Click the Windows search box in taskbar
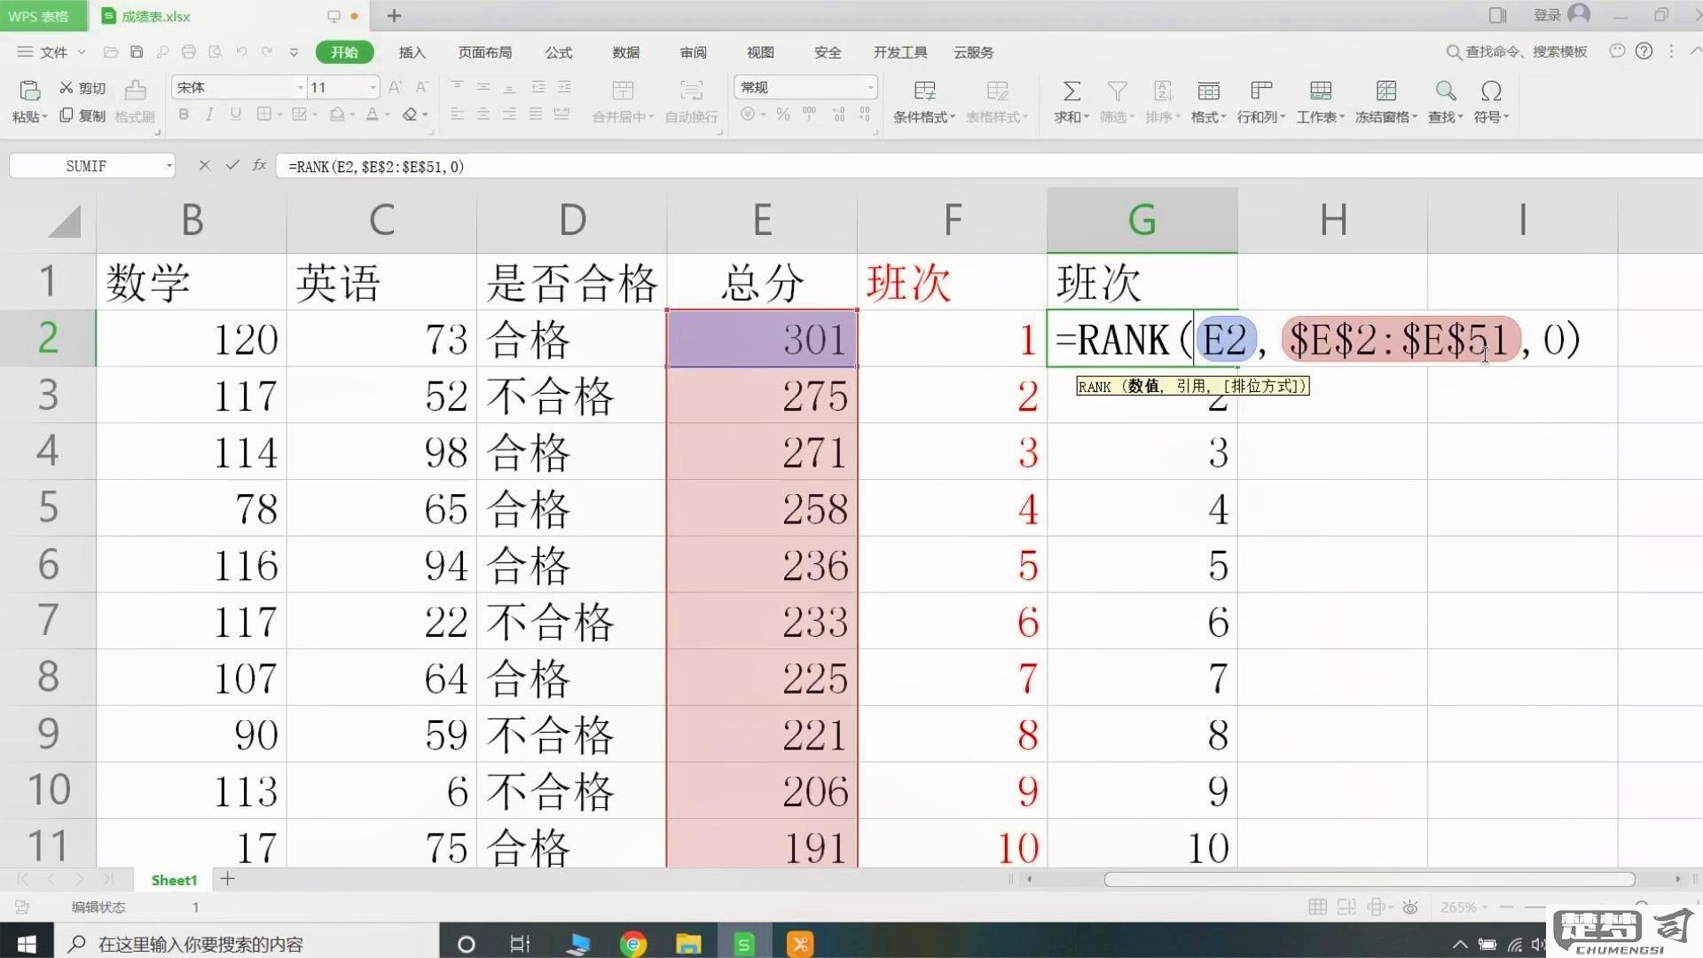This screenshot has width=1703, height=958. click(x=247, y=944)
